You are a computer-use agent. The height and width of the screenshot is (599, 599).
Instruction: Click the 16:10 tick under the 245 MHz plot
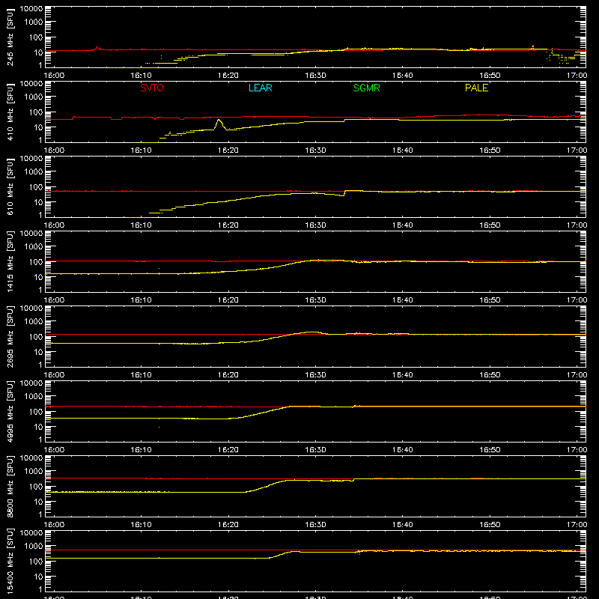point(141,76)
